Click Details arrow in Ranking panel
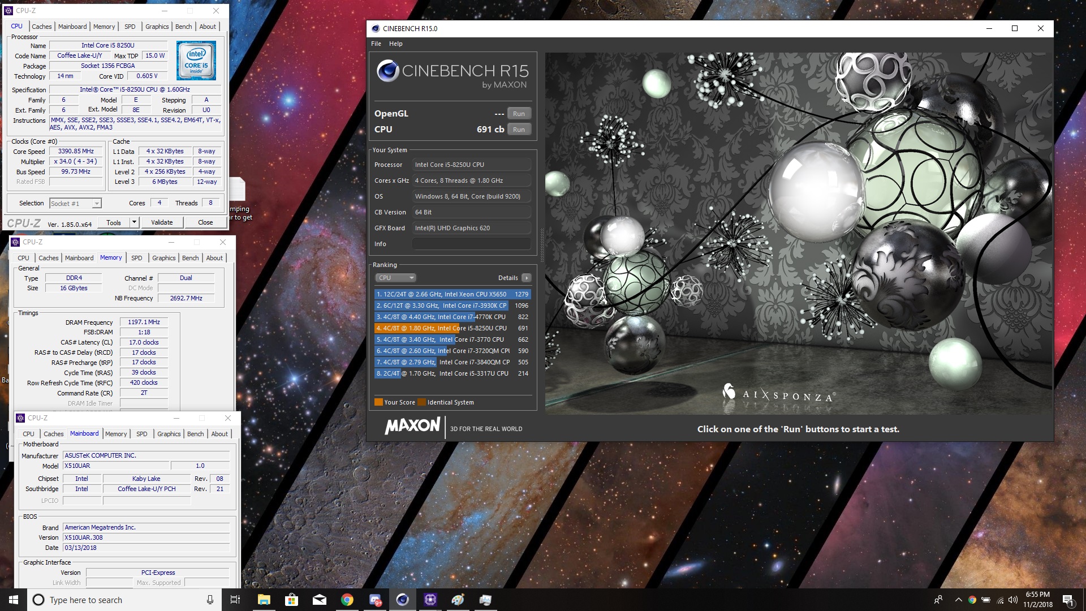 coord(526,278)
